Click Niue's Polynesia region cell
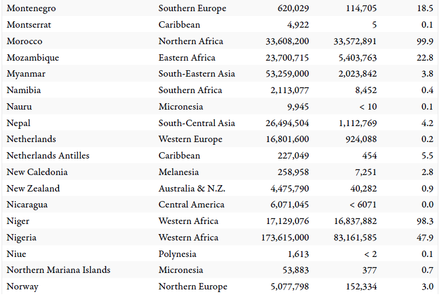The height and width of the screenshot is (299, 441). [177, 254]
